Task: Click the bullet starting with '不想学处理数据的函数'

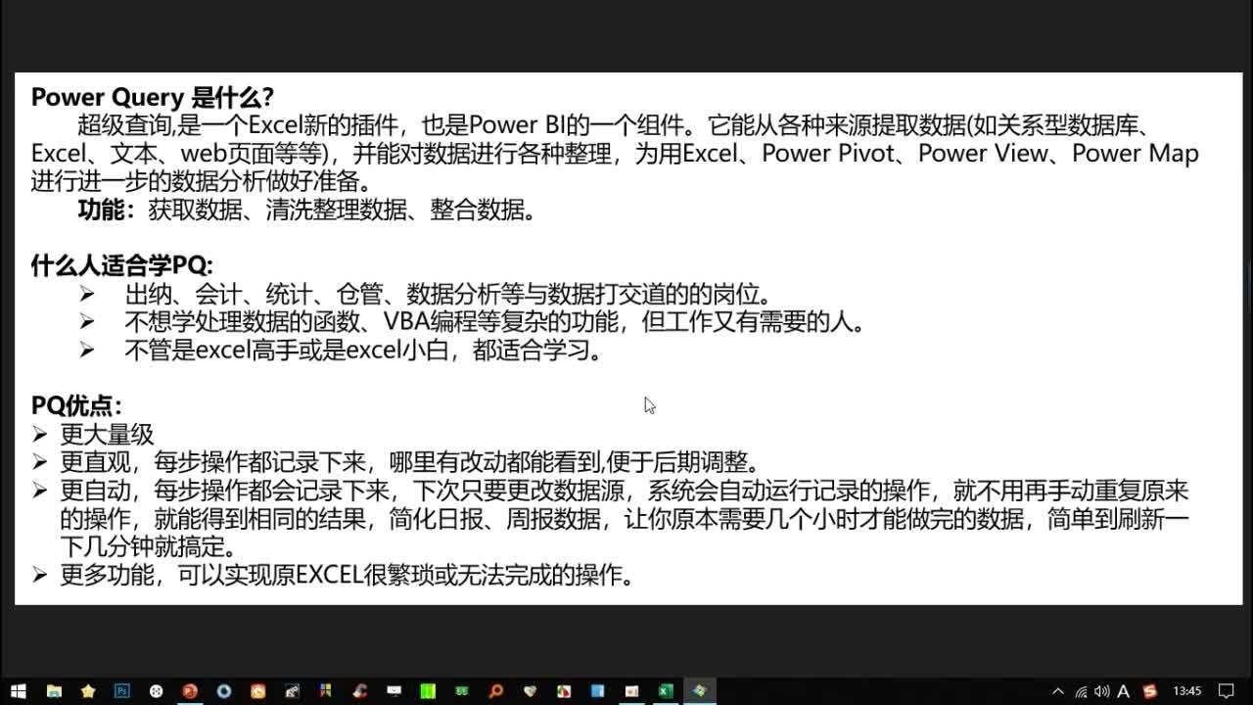Action: [x=495, y=321]
